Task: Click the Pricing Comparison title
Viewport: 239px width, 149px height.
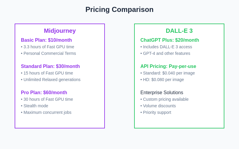Action: point(119,10)
